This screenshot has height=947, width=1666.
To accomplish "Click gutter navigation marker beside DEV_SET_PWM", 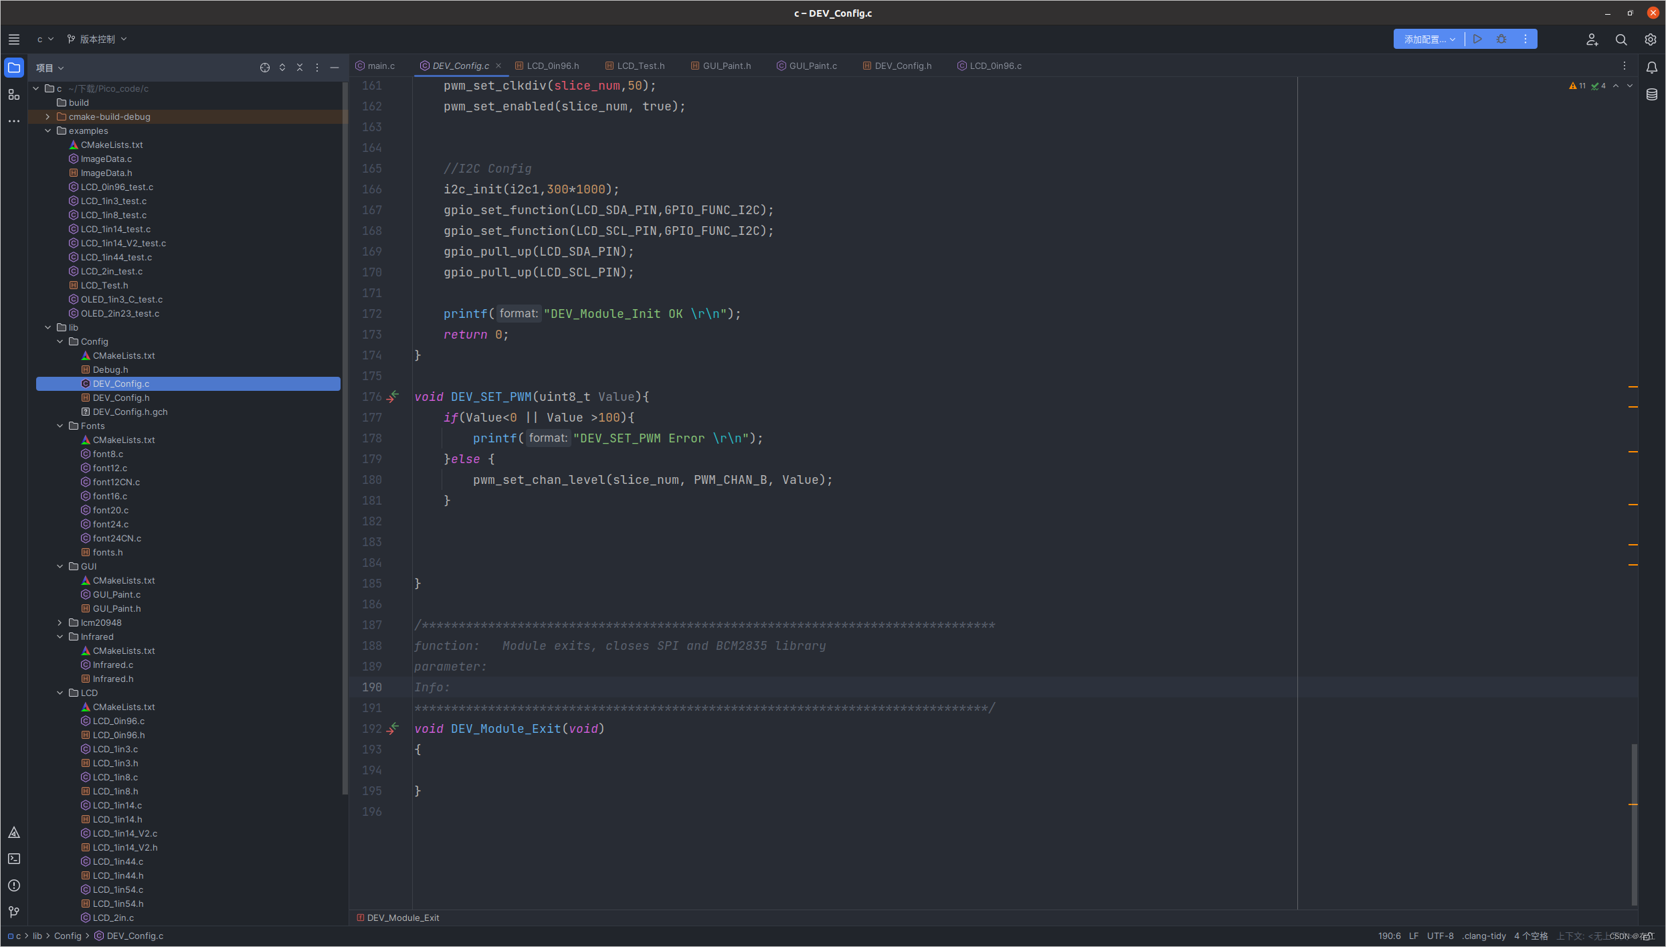I will click(393, 396).
